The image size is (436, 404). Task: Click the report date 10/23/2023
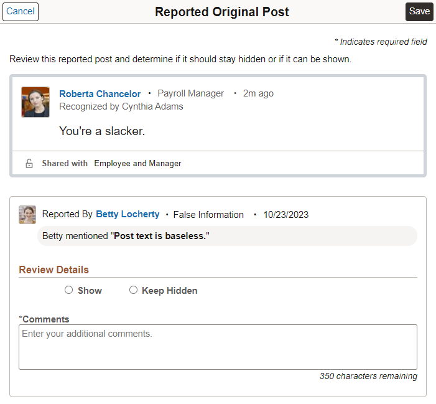point(286,215)
